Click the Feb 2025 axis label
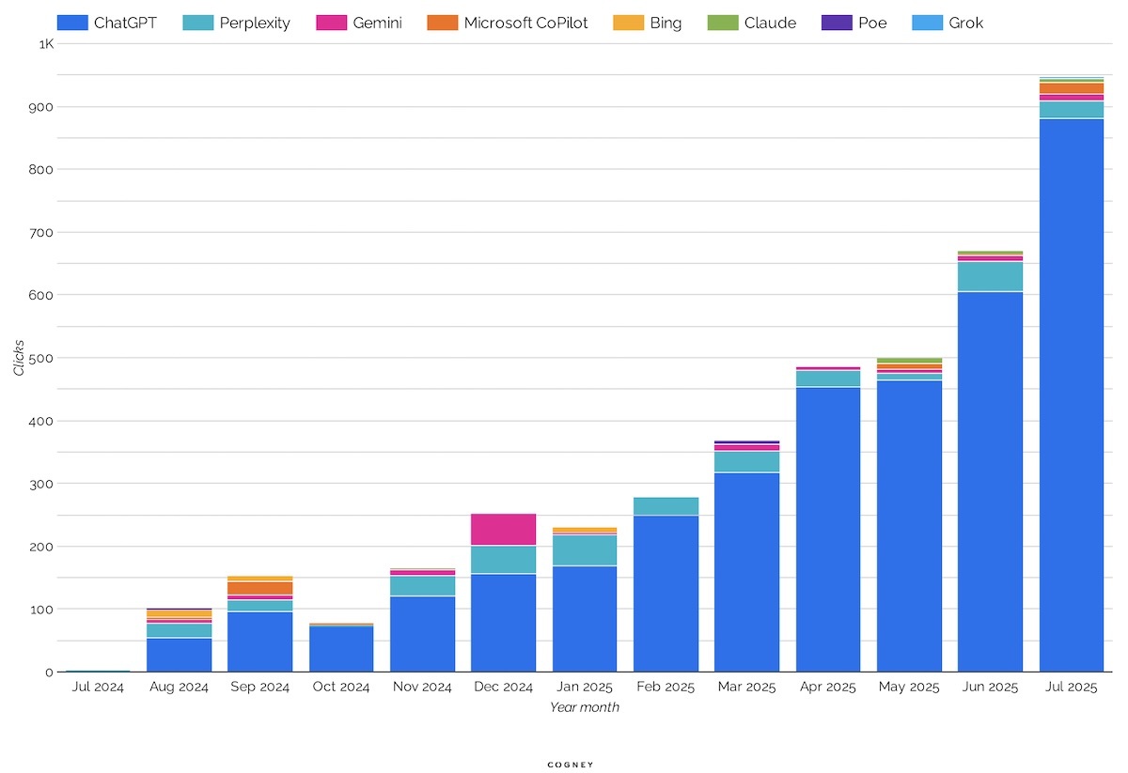Image resolution: width=1128 pixels, height=773 pixels. click(666, 688)
